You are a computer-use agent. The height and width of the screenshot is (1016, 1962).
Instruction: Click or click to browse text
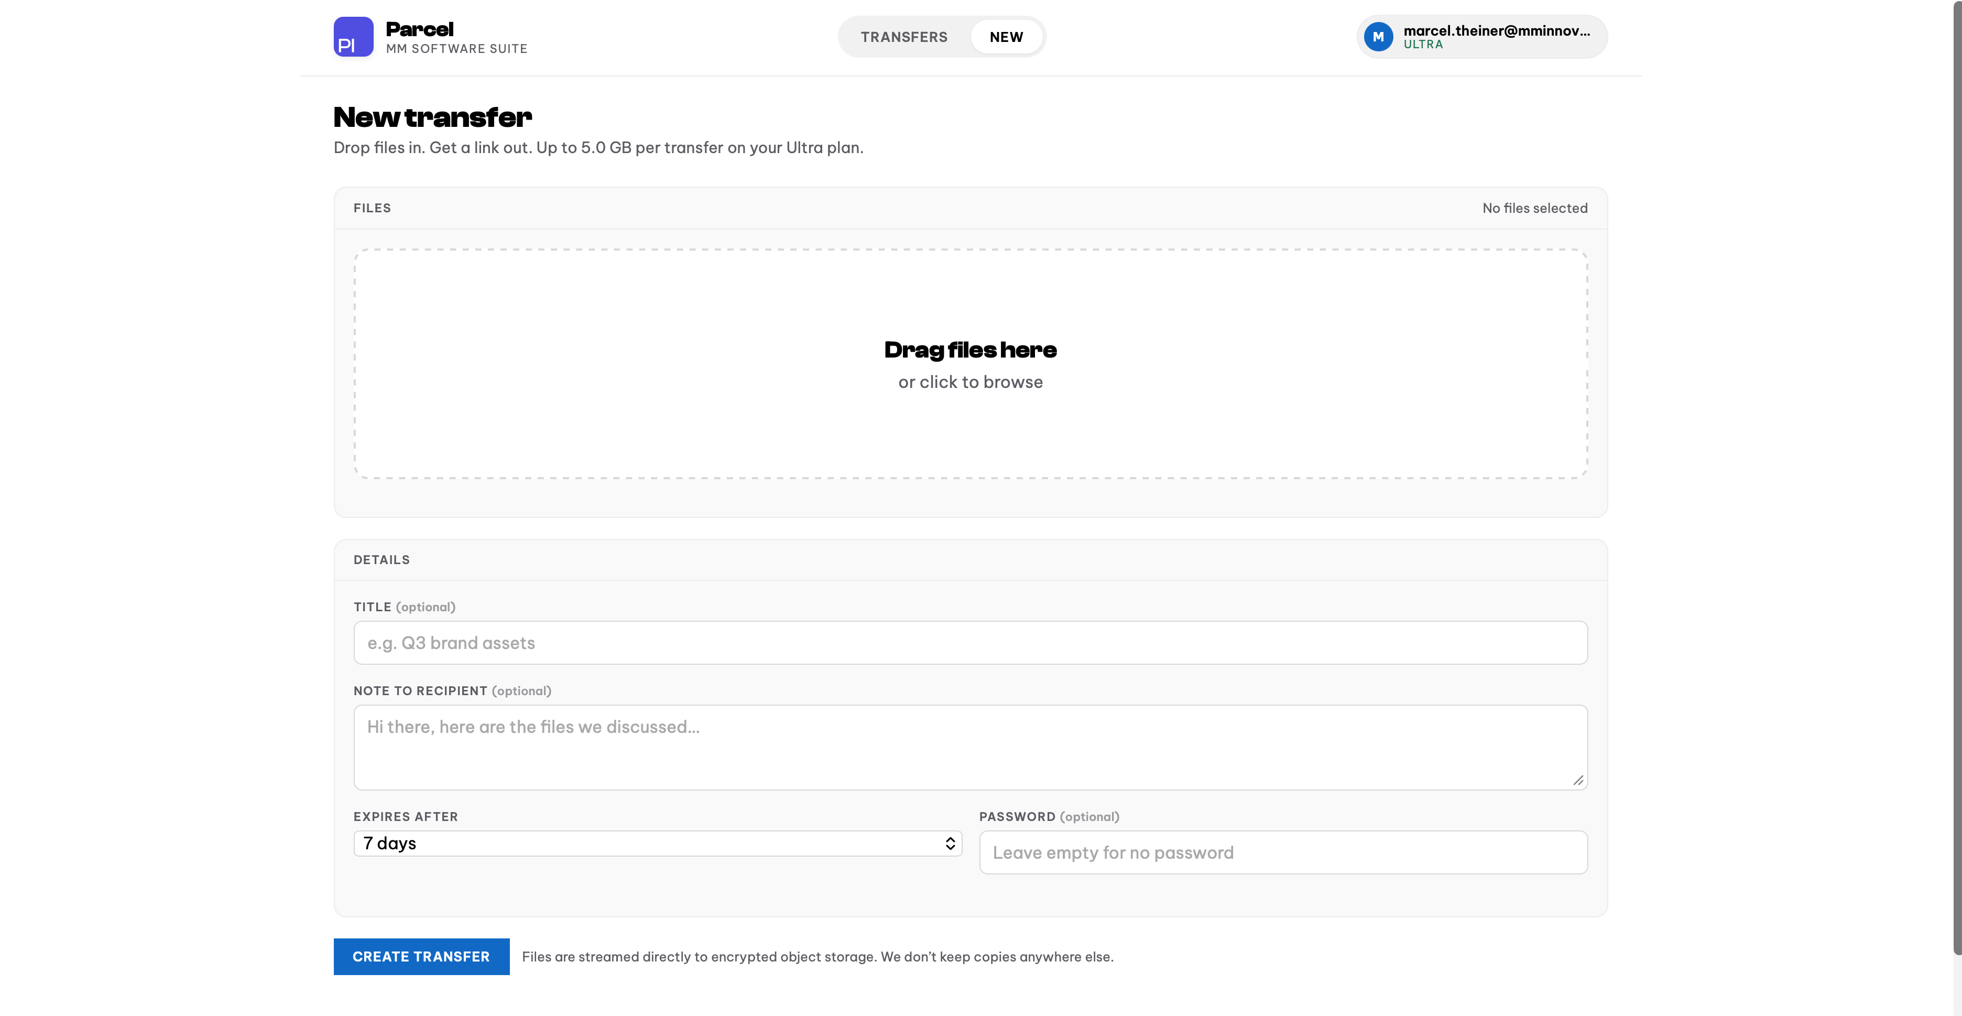click(x=971, y=382)
